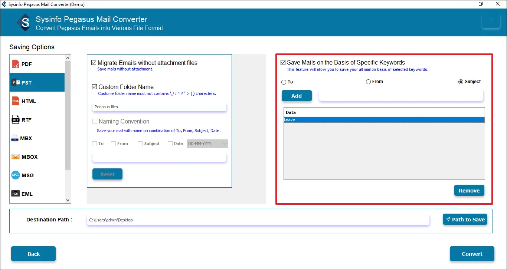This screenshot has height=270, width=507.
Task: Click the PDF format icon
Action: click(x=15, y=64)
